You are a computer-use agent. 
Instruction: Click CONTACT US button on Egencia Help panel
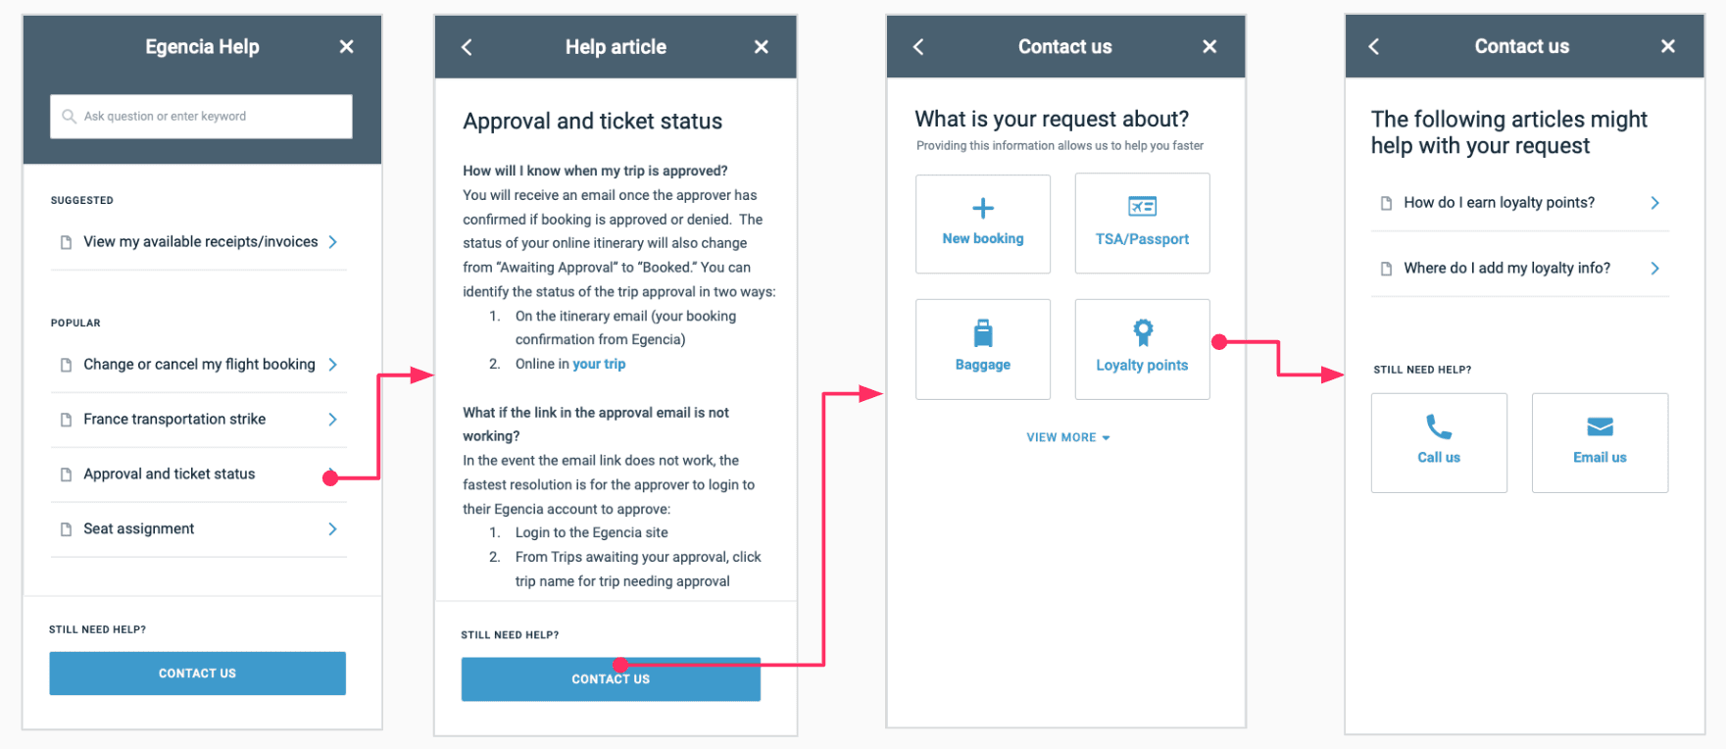(x=197, y=674)
